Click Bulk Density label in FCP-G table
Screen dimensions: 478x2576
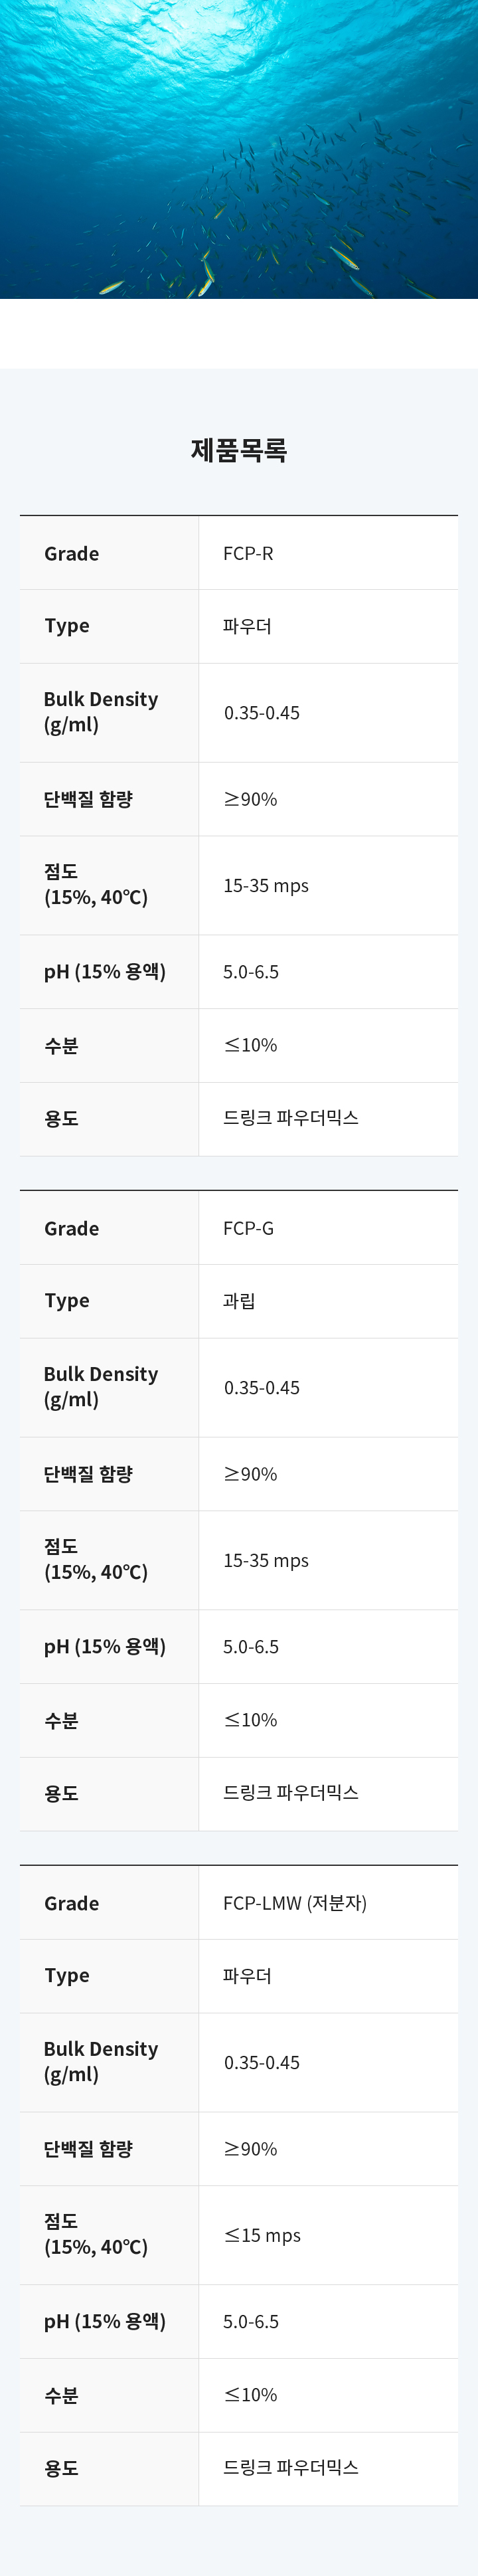coord(101,1387)
